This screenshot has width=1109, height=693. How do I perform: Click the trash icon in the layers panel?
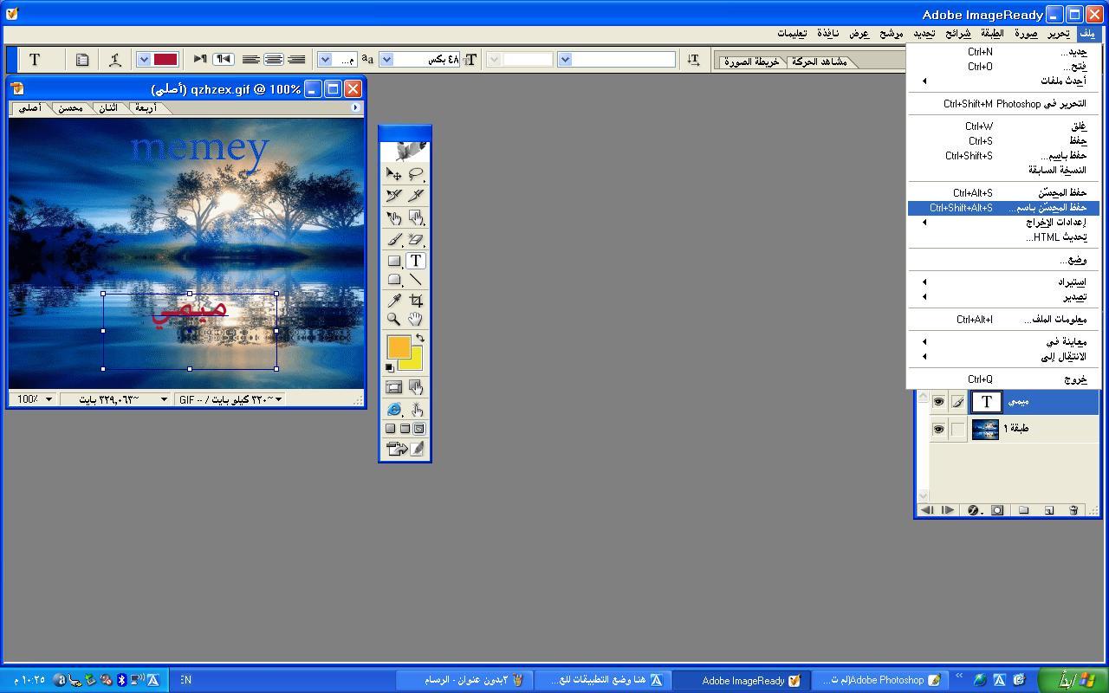click(1073, 510)
